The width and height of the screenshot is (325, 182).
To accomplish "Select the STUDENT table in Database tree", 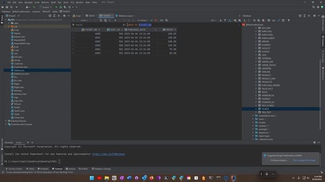I will tap(266, 99).
